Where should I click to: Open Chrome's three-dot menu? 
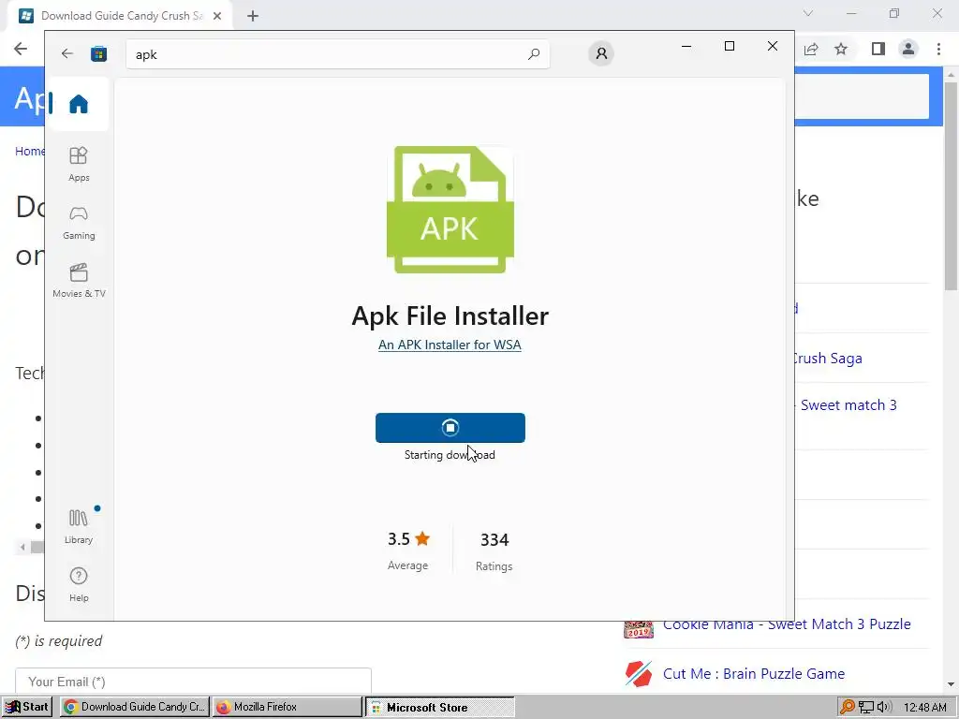(938, 49)
